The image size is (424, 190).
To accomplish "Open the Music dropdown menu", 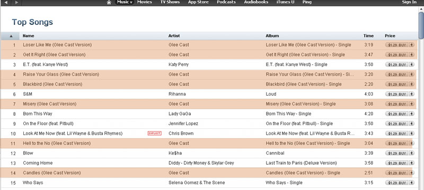I will 125,2.
